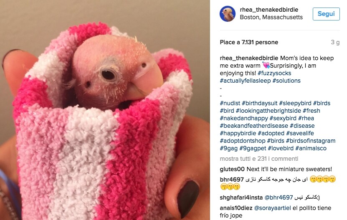Open shghafari4insta commenter profile
The height and width of the screenshot is (220, 347).
(x=241, y=197)
